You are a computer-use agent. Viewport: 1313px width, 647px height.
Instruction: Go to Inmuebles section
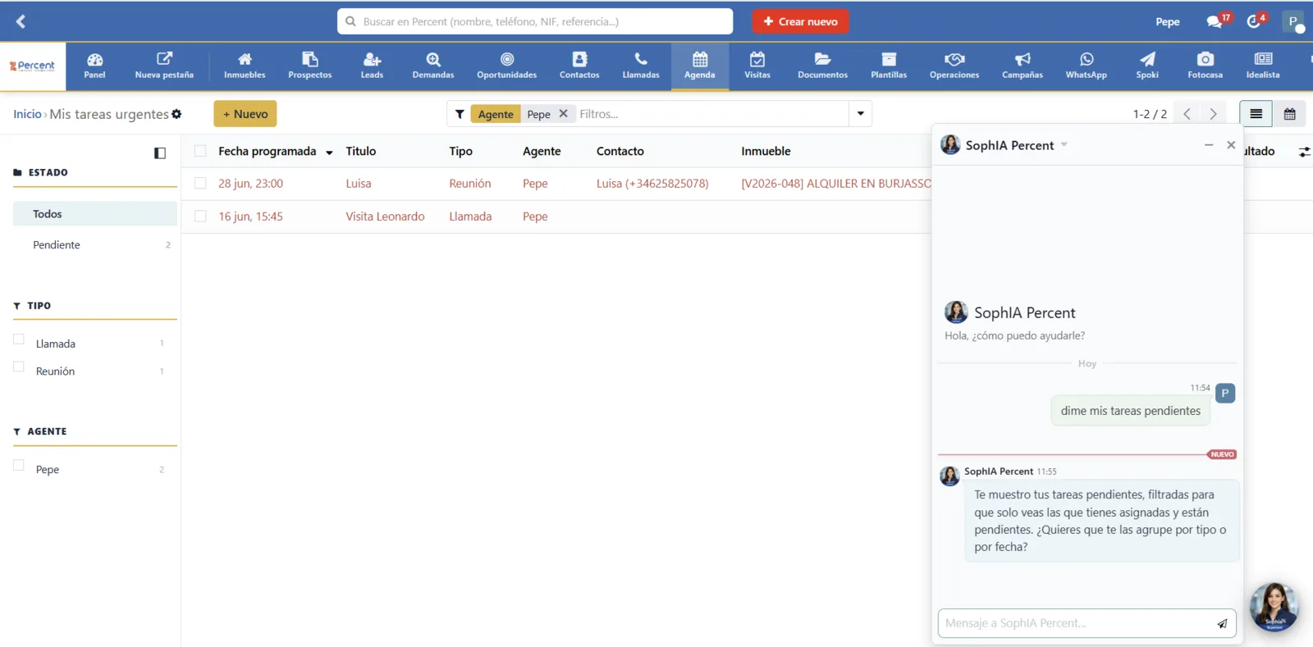point(245,66)
